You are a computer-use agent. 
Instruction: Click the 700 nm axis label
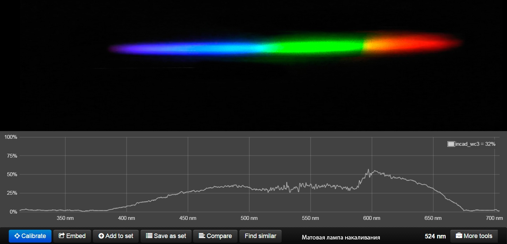click(494, 218)
